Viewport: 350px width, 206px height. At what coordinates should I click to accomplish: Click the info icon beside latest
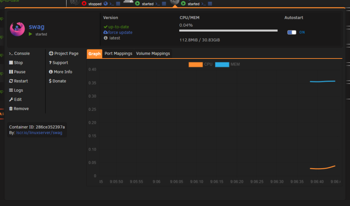tap(106, 38)
